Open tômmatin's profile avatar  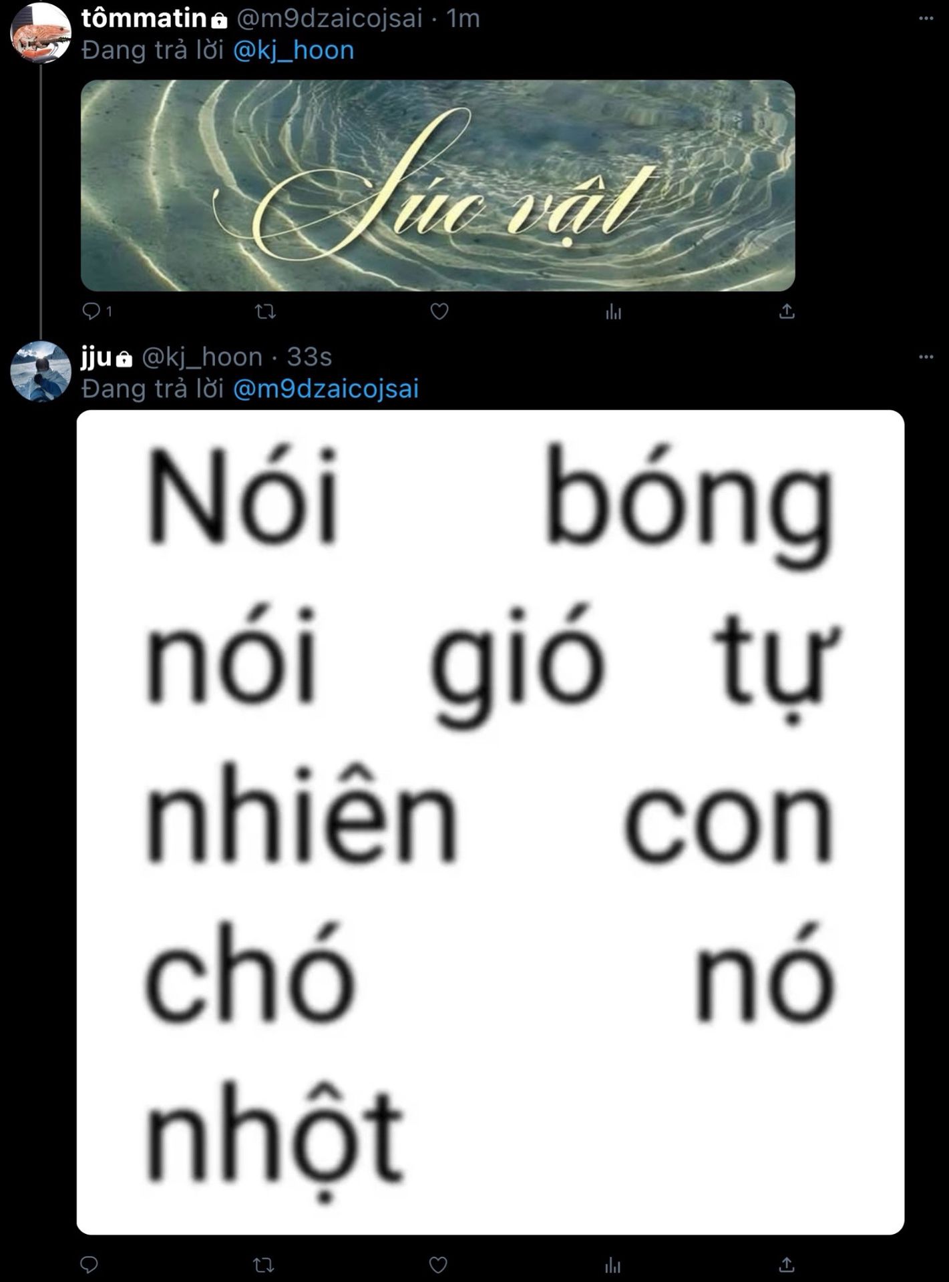tap(41, 33)
